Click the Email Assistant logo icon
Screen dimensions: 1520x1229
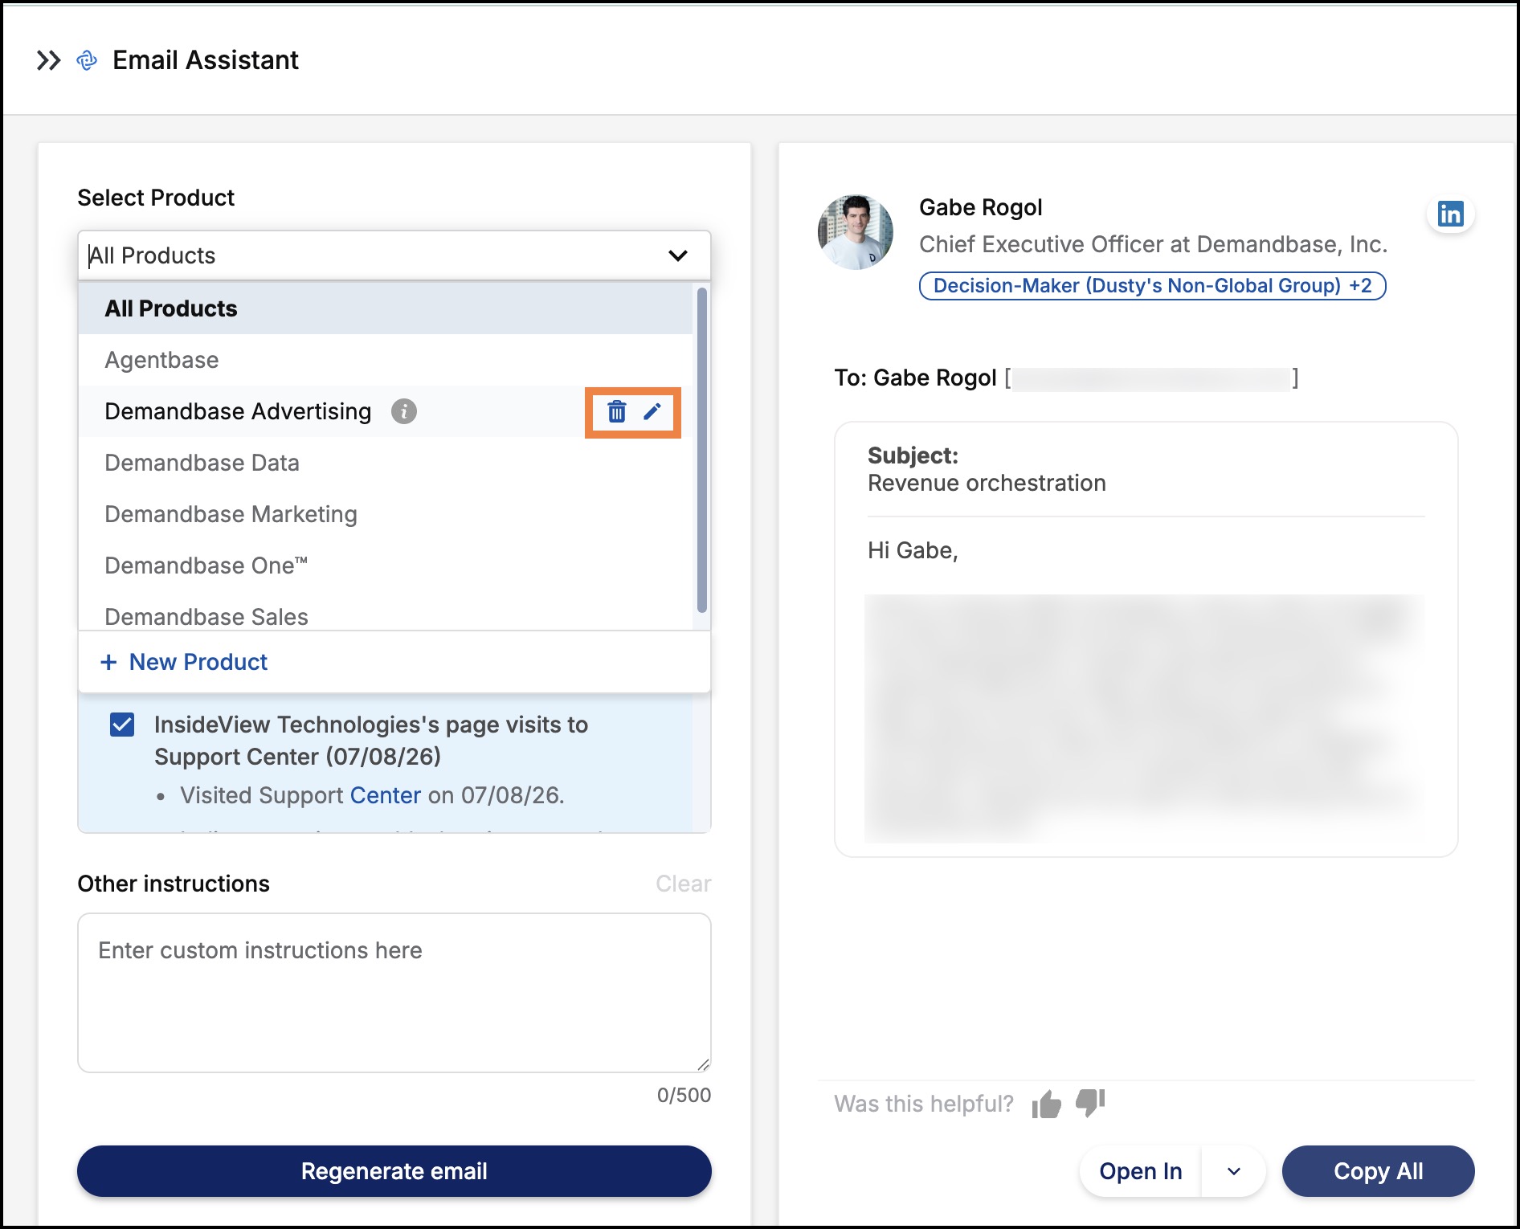pyautogui.click(x=87, y=60)
